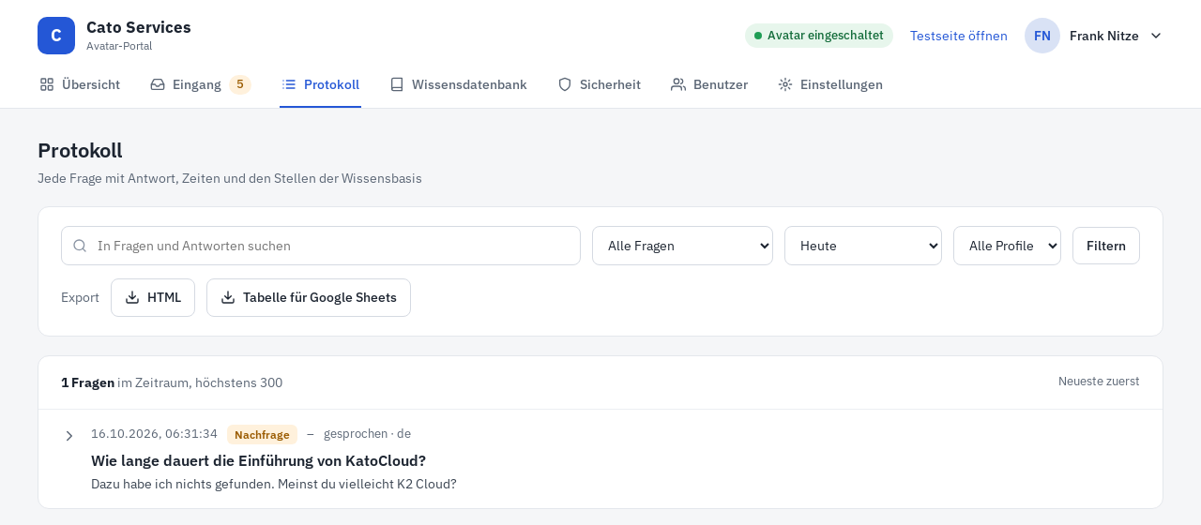Screen dimensions: 1201x525
Task: Switch to the Benutzer tab
Action: click(x=709, y=84)
